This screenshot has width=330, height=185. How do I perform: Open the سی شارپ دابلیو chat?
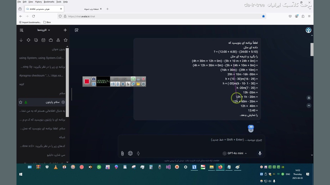pos(56,155)
